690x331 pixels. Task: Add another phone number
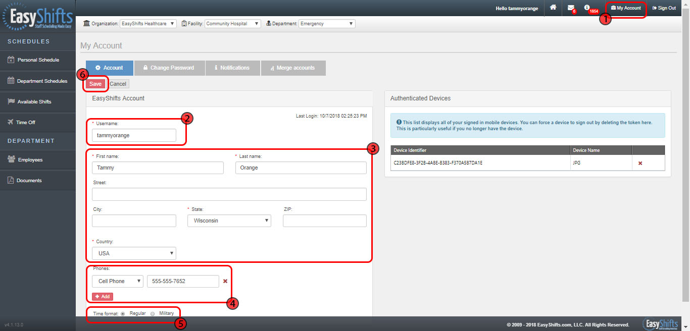[103, 296]
